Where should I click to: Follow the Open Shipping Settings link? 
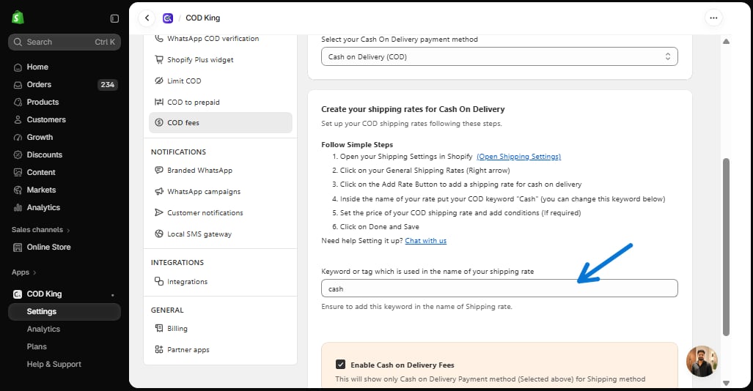pyautogui.click(x=518, y=157)
